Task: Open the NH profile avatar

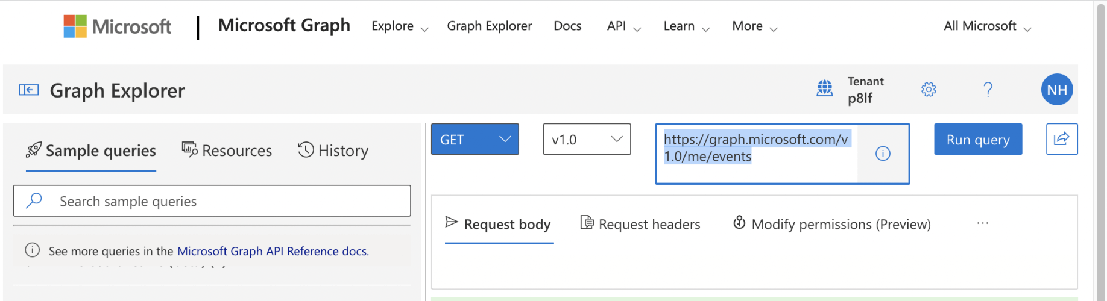Action: [1056, 90]
